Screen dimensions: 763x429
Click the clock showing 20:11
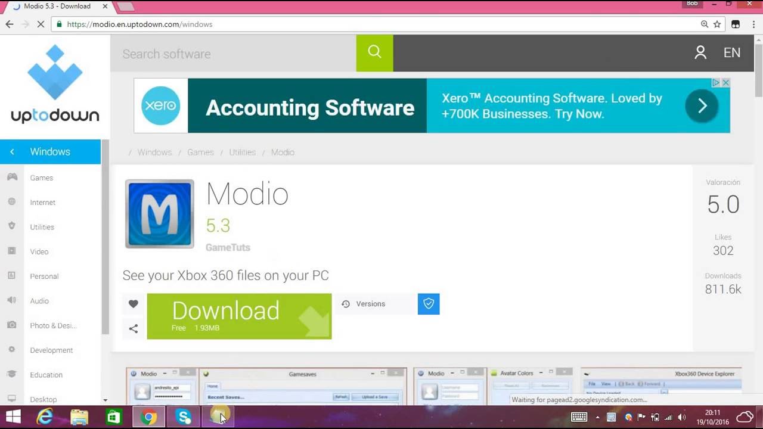(712, 412)
